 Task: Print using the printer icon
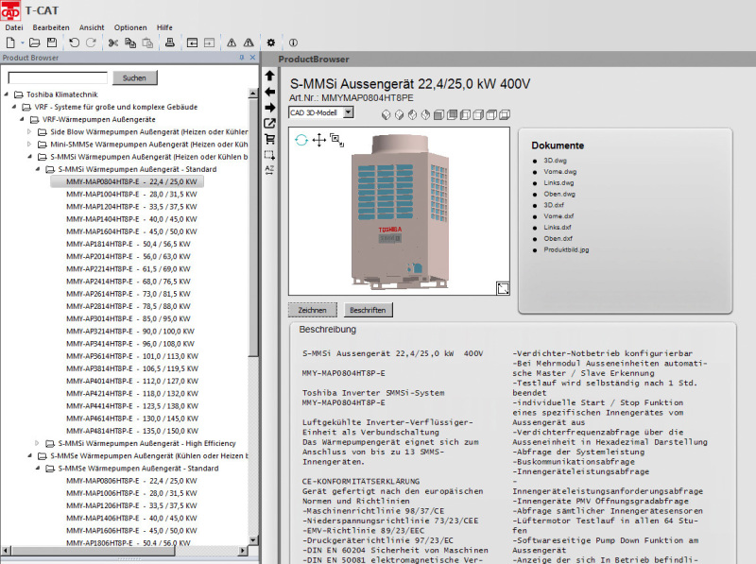(170, 43)
